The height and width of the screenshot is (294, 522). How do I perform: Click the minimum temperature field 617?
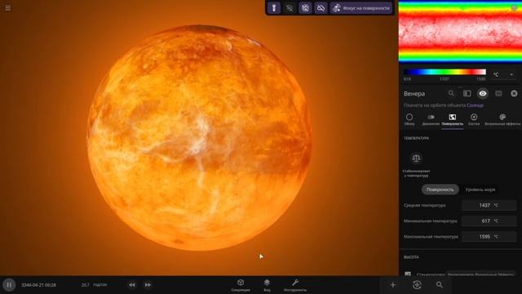489,220
